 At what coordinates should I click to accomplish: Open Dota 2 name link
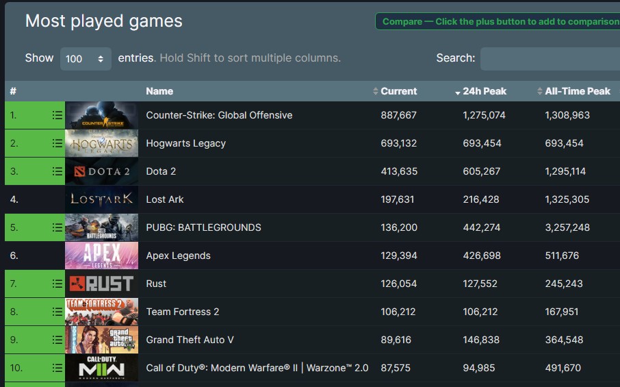(x=161, y=171)
